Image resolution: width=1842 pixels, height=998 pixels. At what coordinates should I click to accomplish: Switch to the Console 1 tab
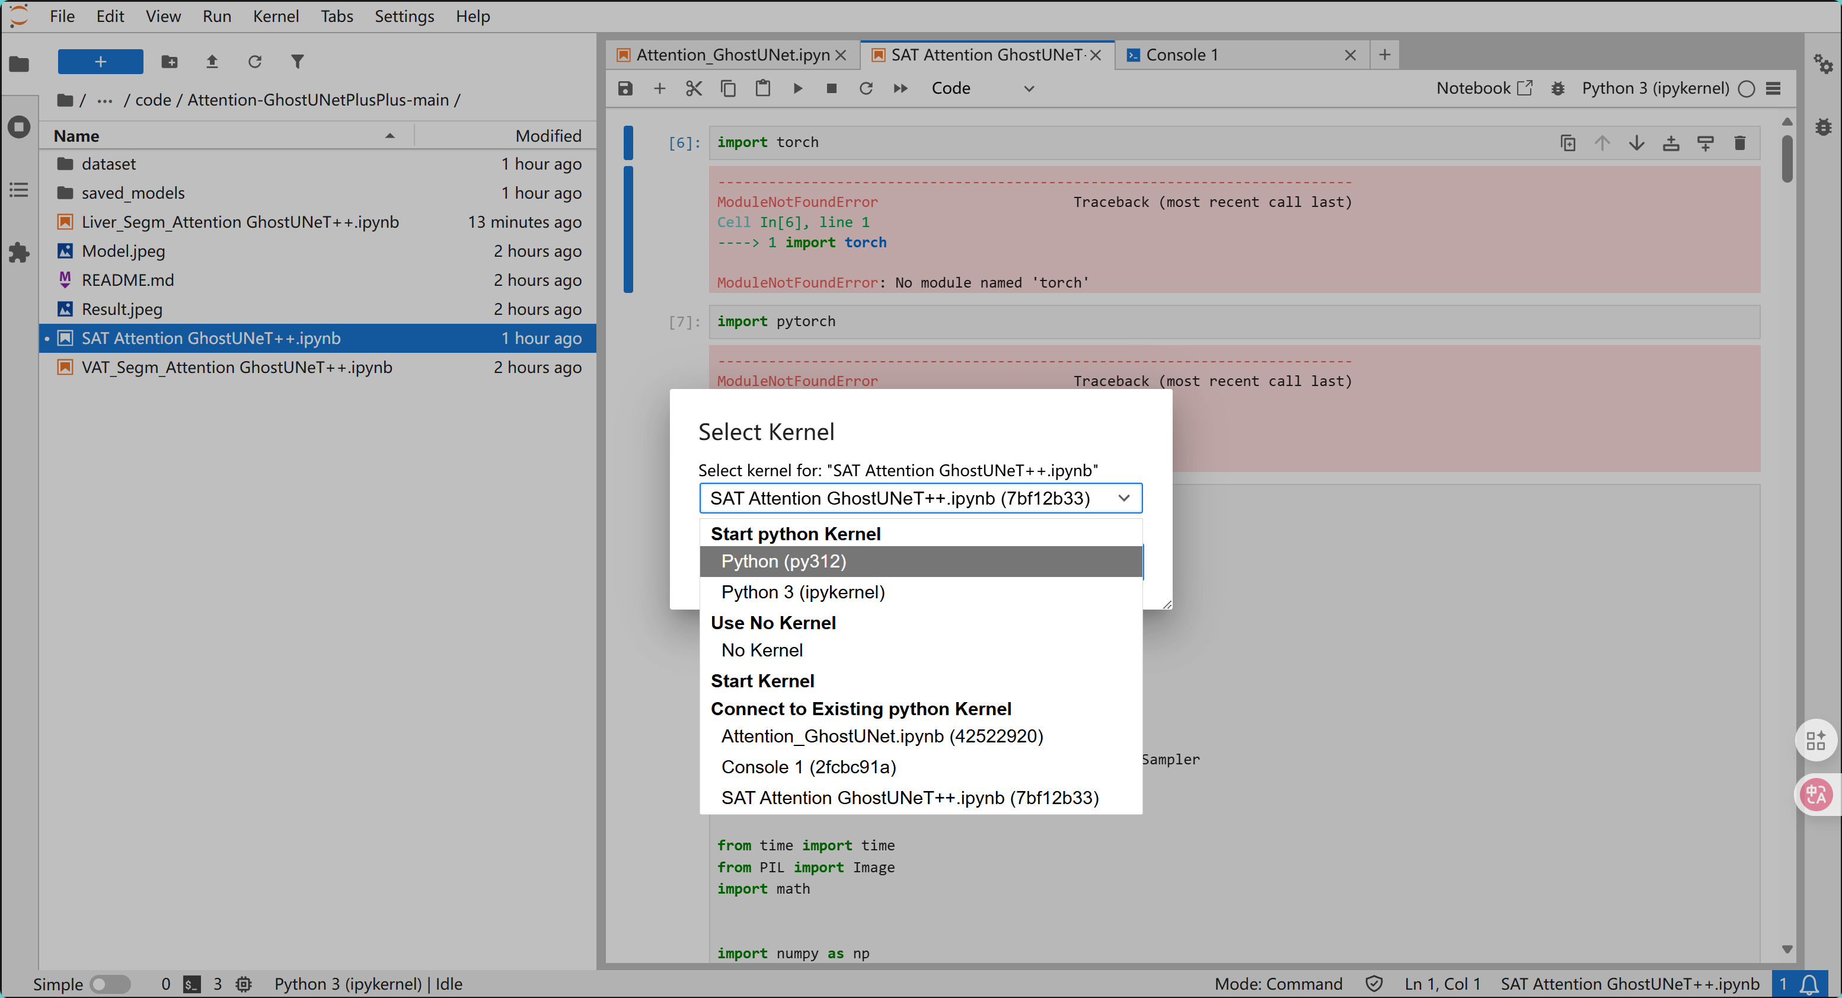point(1182,55)
